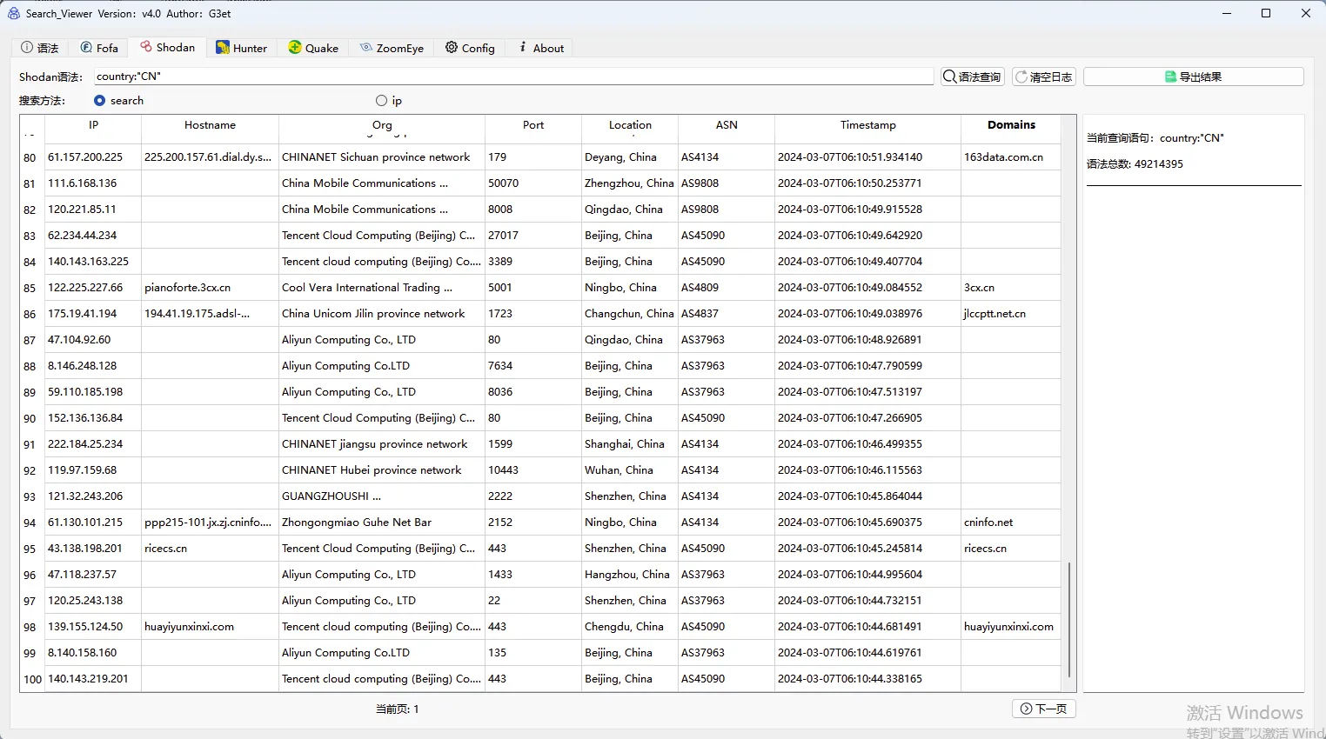Screen dimensions: 1326x739
Task: Click the 语法 tab info icon
Action: click(x=27, y=47)
